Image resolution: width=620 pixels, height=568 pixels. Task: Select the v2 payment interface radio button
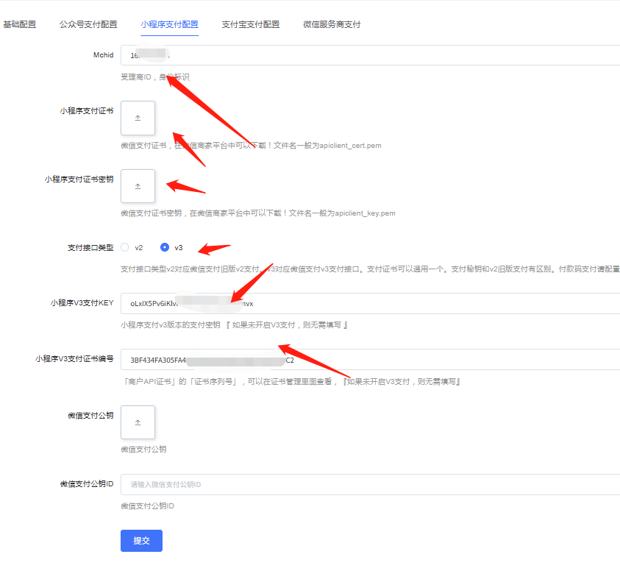pos(124,248)
